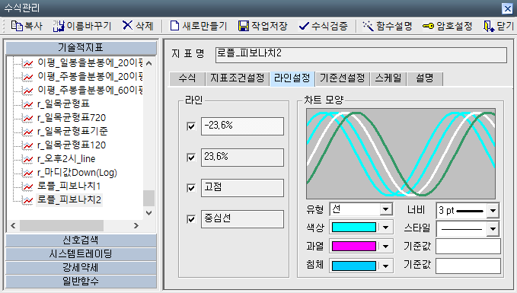Open the 색상 color dropdown arrow
Viewport: 517px width, 293px height.
point(385,228)
